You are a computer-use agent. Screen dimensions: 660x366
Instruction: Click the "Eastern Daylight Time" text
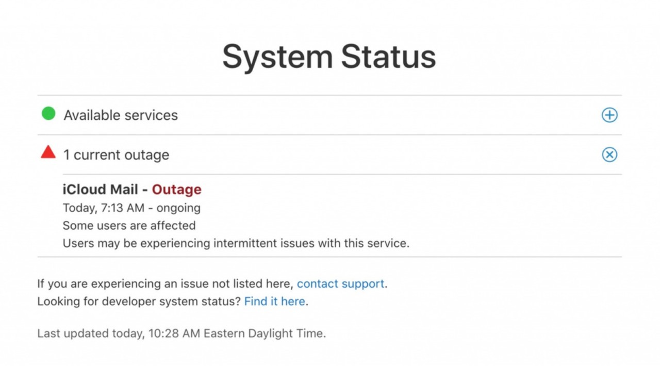click(x=263, y=333)
